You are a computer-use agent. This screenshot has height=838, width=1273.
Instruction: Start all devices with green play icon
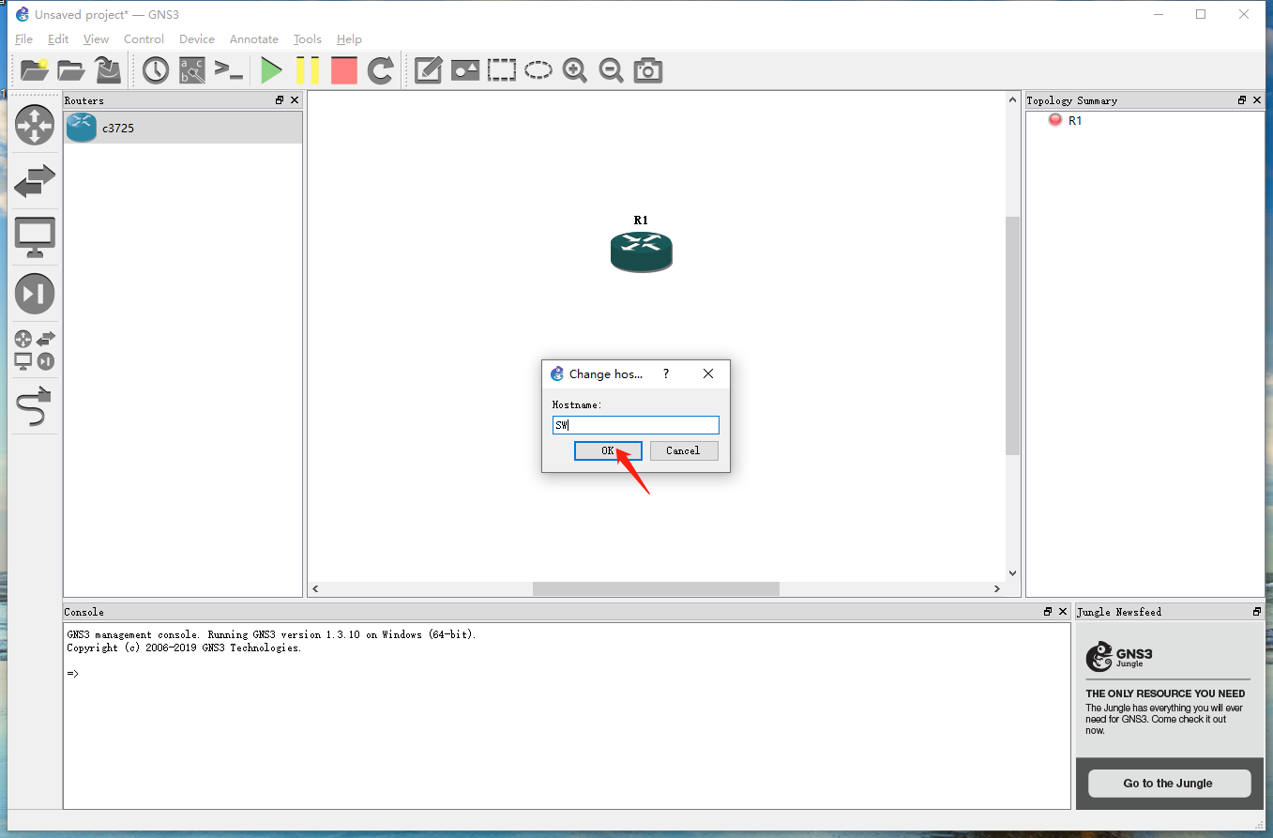271,69
